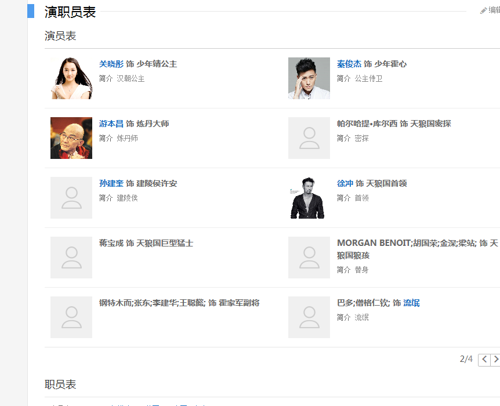This screenshot has width=500, height=406.
Task: Open 秦俊杰's portrait photo
Action: pyautogui.click(x=309, y=78)
